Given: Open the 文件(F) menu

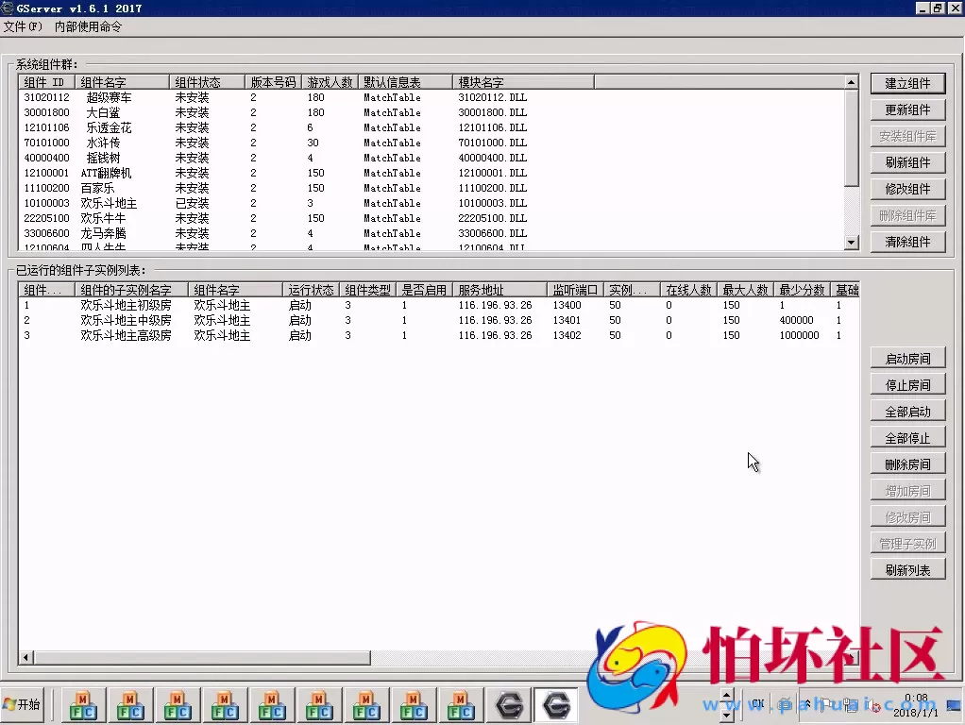Looking at the screenshot, I should (23, 26).
